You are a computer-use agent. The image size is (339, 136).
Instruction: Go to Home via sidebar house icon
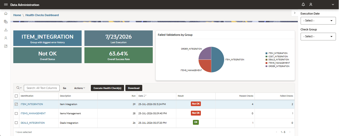pyautogui.click(x=6, y=14)
